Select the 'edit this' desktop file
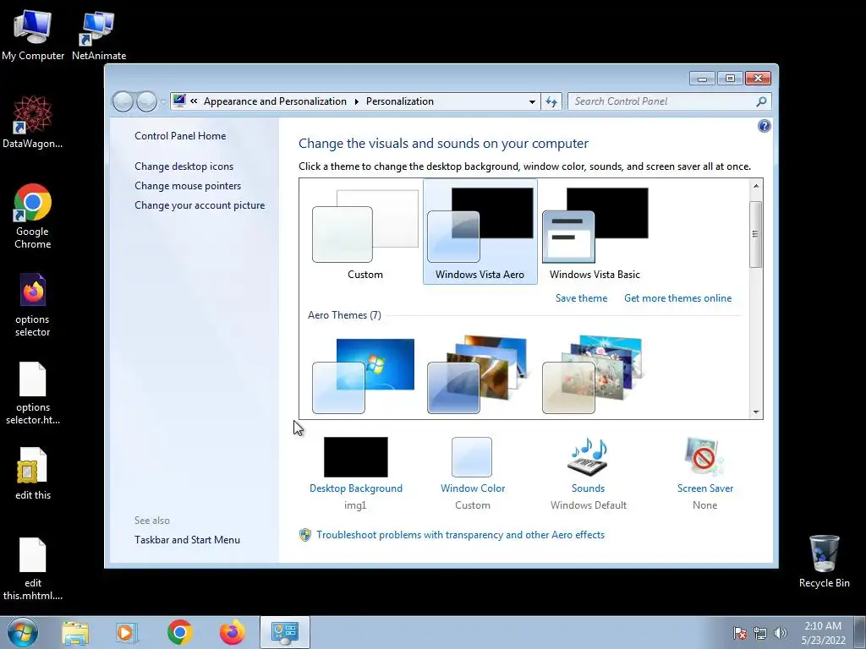This screenshot has width=866, height=649. [x=33, y=472]
